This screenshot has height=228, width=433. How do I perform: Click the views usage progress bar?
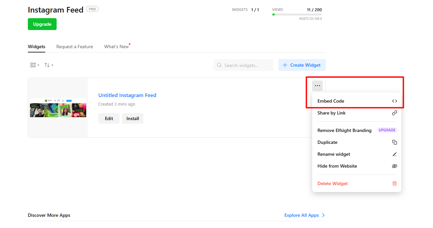[x=297, y=15]
